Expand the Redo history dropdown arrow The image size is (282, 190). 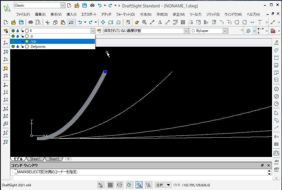(96, 22)
